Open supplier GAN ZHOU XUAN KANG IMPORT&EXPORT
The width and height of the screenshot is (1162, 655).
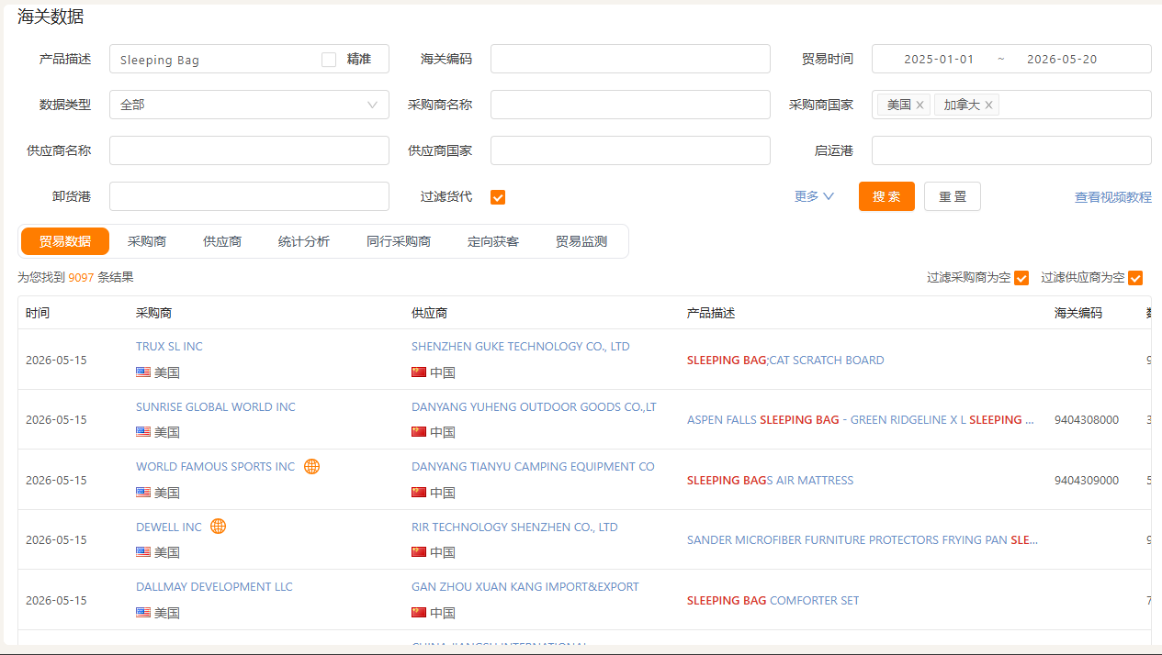point(525,587)
